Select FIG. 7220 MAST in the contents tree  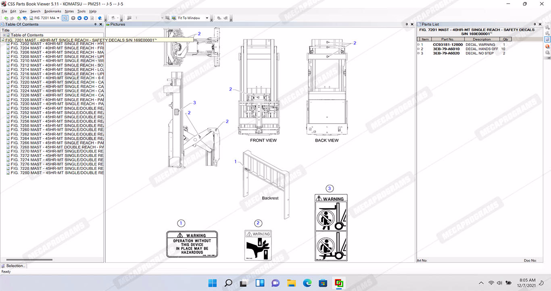click(x=56, y=82)
